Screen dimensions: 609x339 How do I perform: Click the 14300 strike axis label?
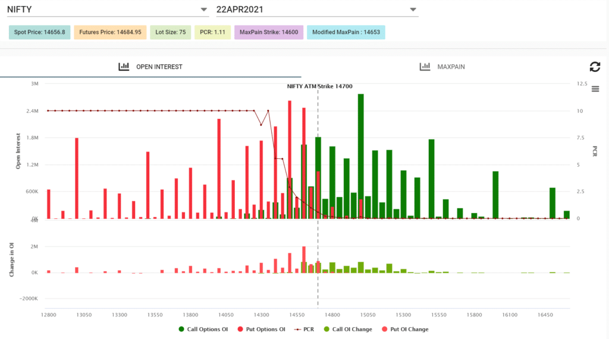tap(262, 315)
